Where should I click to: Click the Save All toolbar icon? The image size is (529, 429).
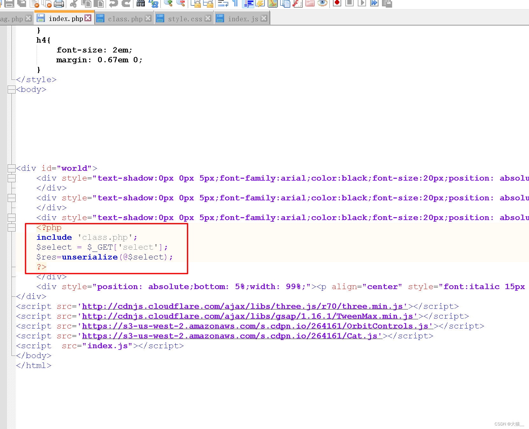[22, 3]
